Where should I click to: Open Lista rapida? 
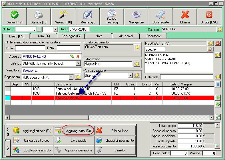pyautogui.click(x=74, y=141)
